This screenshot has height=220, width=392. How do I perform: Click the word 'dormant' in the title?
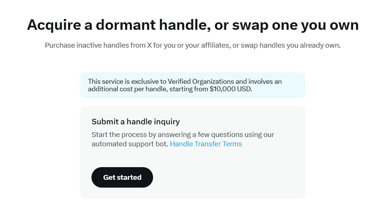click(126, 25)
